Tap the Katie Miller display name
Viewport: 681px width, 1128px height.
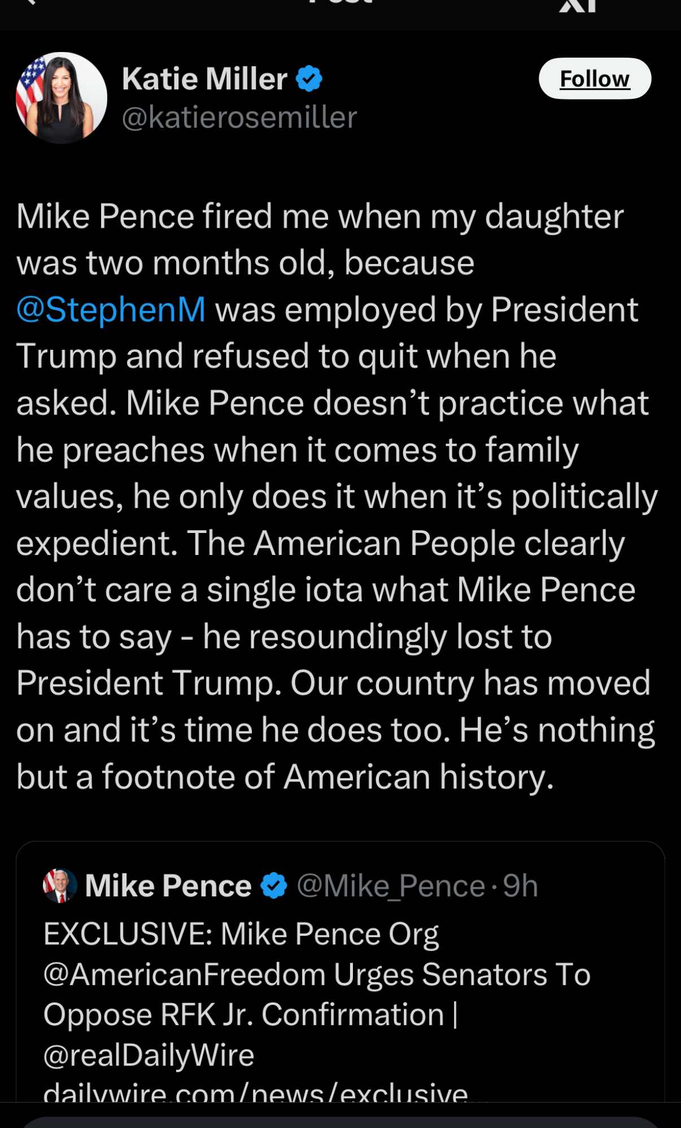(204, 79)
